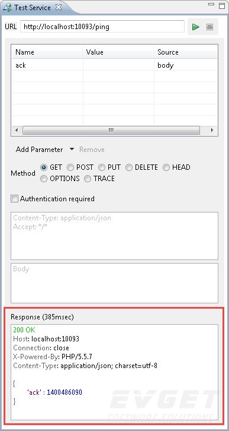Image resolution: width=229 pixels, height=431 pixels.
Task: Click the parameter table's left scroll arrow
Action: pyautogui.click(x=17, y=130)
